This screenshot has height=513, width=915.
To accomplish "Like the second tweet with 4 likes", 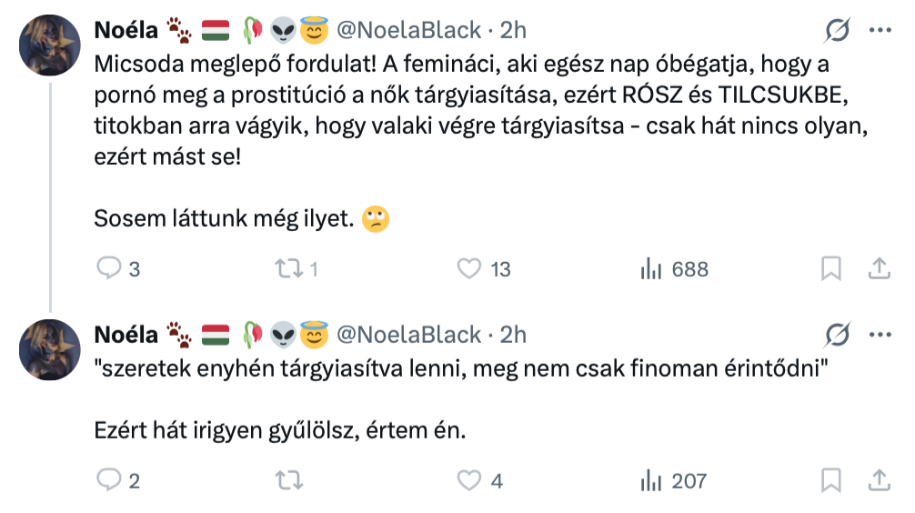I will tap(468, 480).
